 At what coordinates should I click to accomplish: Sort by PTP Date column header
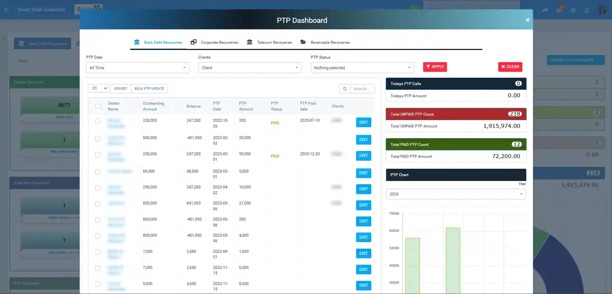coord(217,106)
